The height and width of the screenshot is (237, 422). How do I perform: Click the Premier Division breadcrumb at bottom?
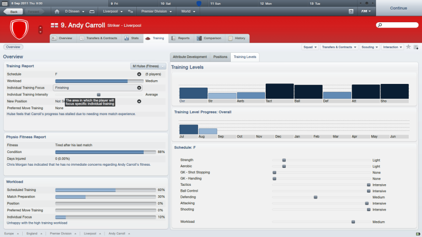[61, 233]
